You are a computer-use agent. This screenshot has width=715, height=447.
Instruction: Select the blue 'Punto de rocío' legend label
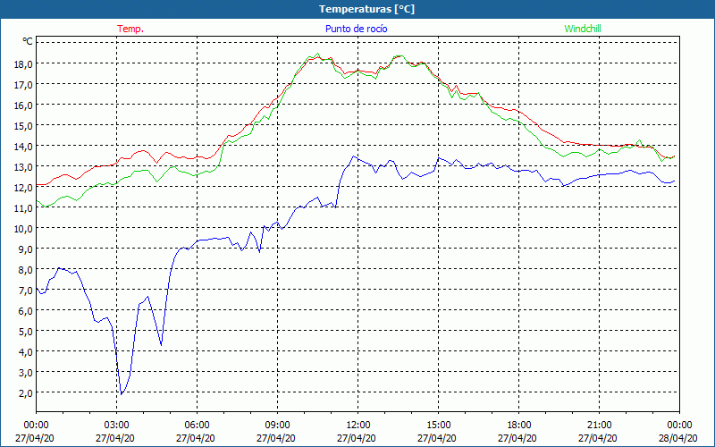pos(356,29)
